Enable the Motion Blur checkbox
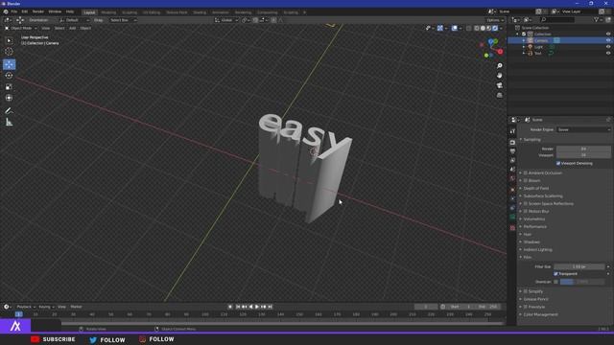This screenshot has width=614, height=345. [x=526, y=211]
